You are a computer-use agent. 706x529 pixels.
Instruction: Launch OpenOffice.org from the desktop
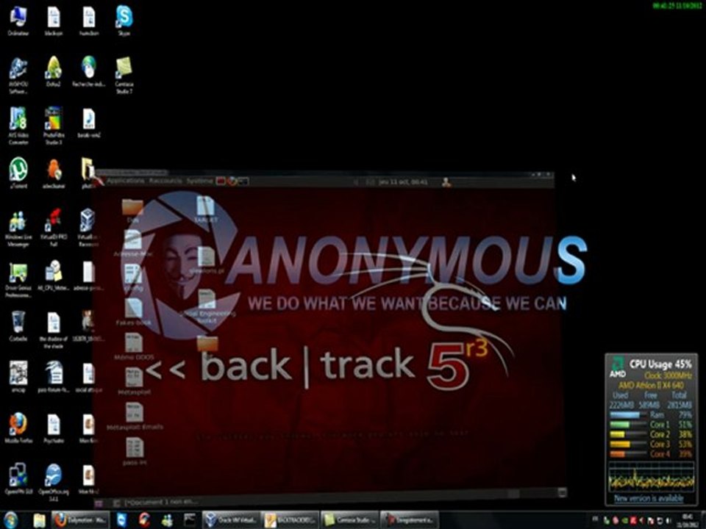[x=53, y=476]
